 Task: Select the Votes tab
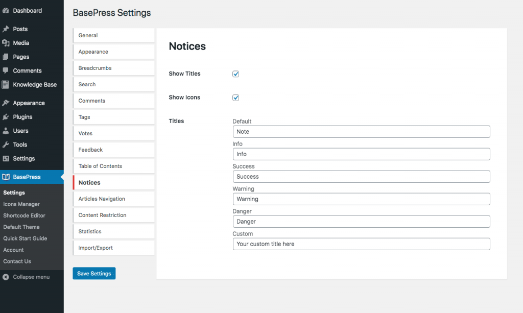coord(114,133)
